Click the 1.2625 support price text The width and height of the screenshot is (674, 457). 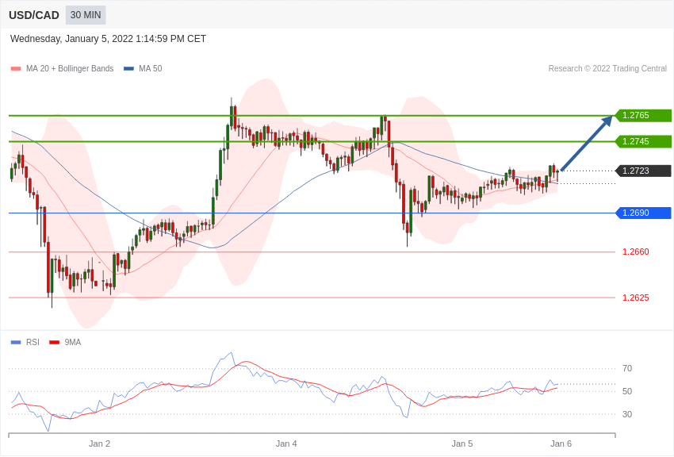[636, 298]
